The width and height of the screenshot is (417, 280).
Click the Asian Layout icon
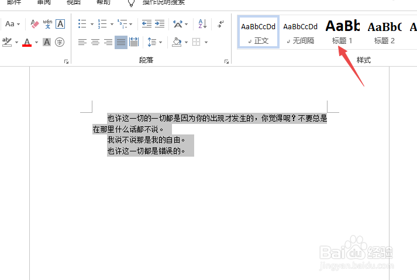click(x=178, y=24)
